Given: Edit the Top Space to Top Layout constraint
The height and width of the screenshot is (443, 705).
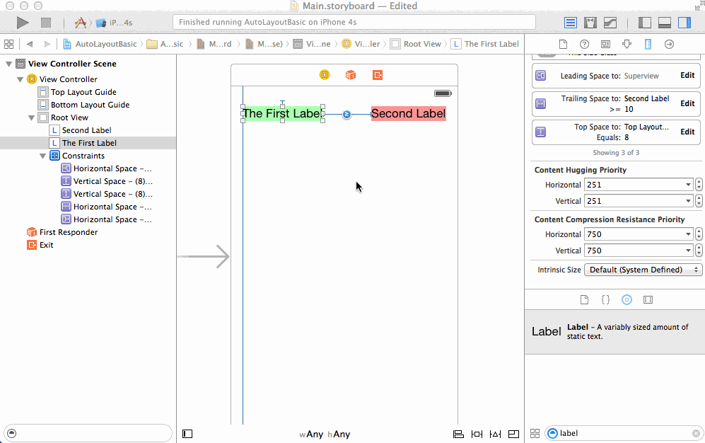Looking at the screenshot, I should (687, 132).
